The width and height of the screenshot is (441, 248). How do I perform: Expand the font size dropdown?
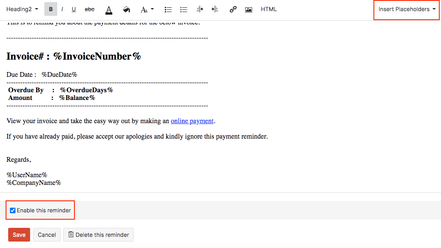click(x=147, y=9)
